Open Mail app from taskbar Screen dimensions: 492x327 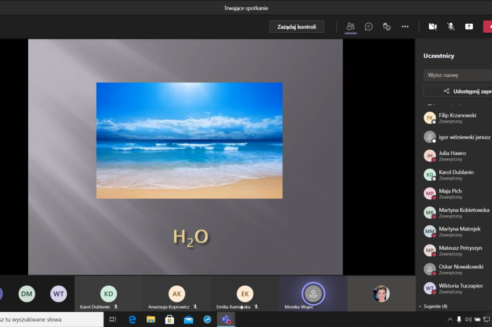click(x=188, y=320)
